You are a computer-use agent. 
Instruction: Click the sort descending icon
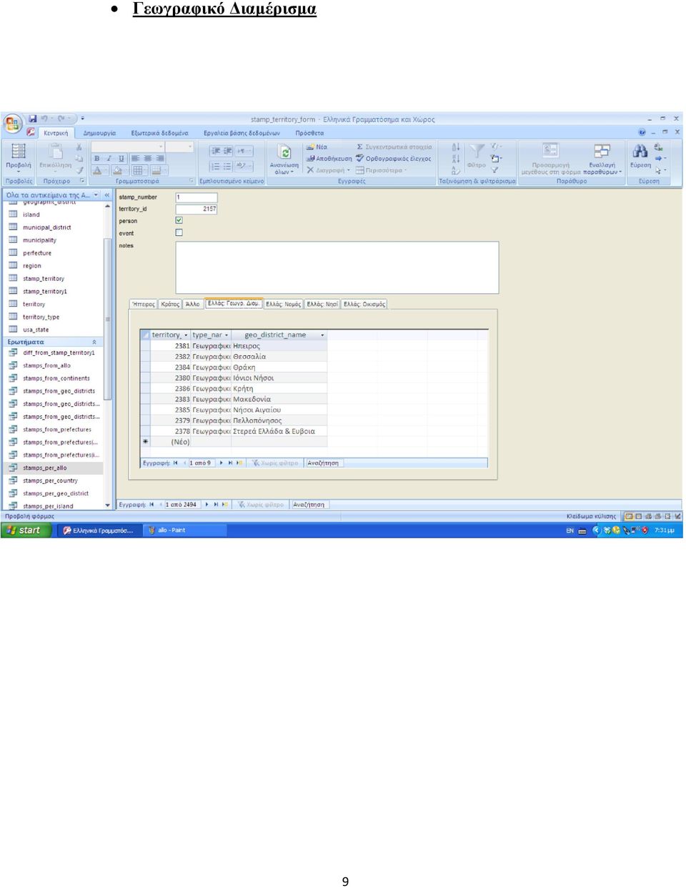pos(455,158)
